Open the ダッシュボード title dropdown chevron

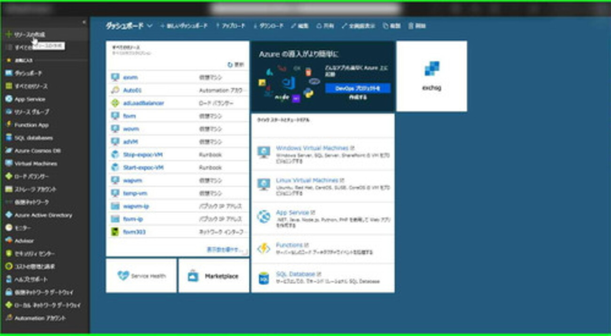[149, 26]
